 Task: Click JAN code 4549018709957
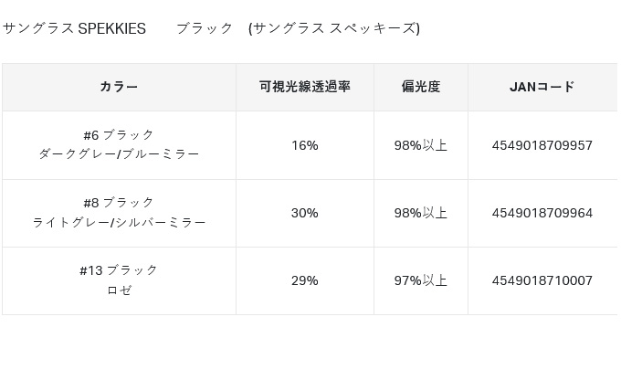coord(542,145)
